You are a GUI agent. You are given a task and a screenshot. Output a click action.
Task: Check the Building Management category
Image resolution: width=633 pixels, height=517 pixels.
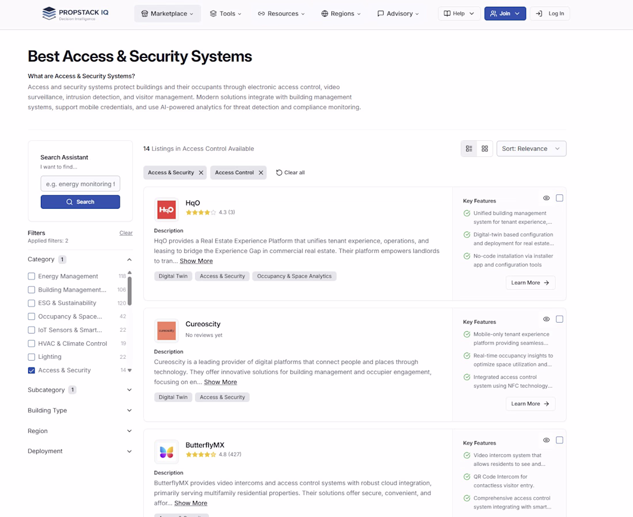coord(31,290)
